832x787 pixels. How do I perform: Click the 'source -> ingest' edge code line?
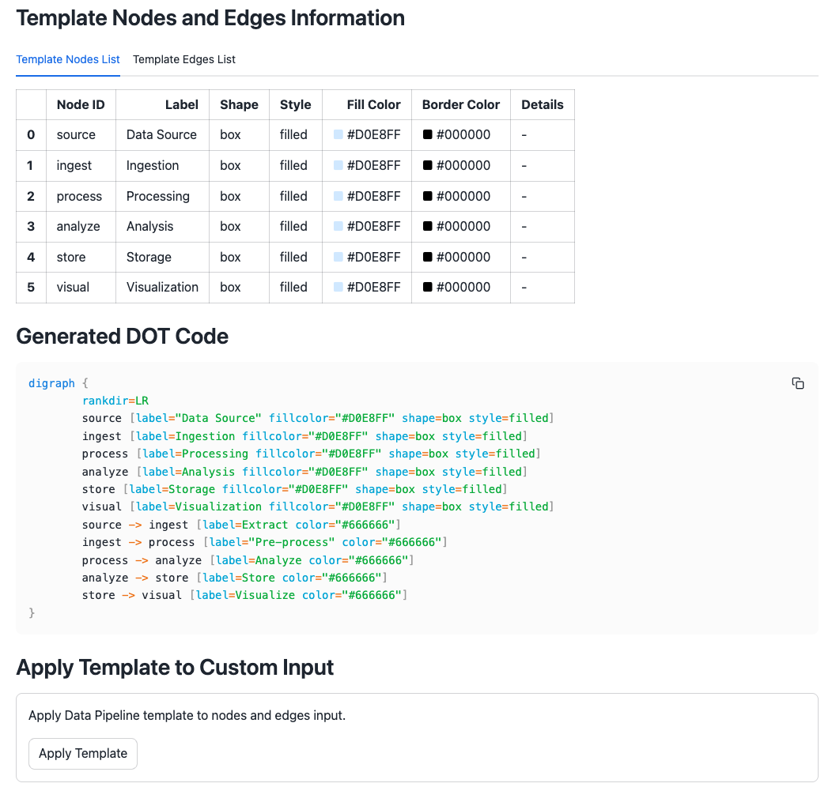point(241,525)
